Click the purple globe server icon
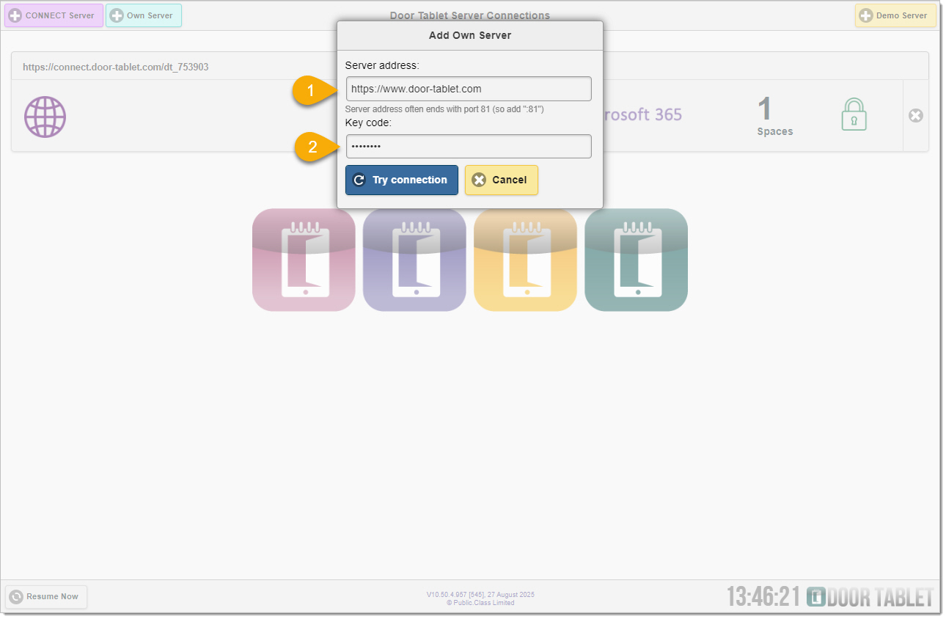Image resolution: width=946 pixels, height=619 pixels. (x=45, y=117)
